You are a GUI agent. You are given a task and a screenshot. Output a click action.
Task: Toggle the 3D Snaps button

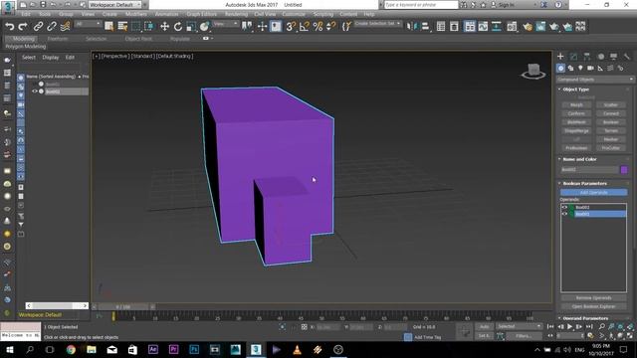[291, 27]
